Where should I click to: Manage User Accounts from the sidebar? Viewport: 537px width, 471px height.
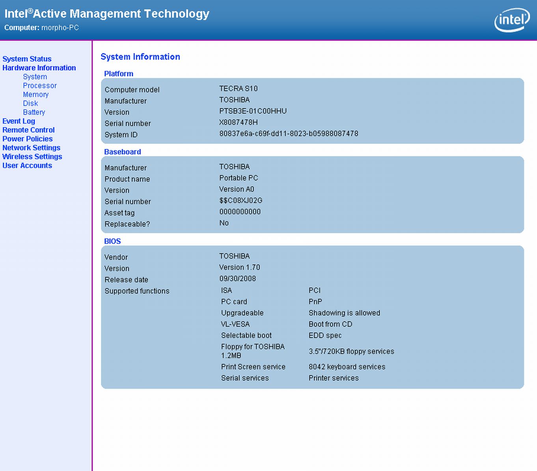point(27,166)
